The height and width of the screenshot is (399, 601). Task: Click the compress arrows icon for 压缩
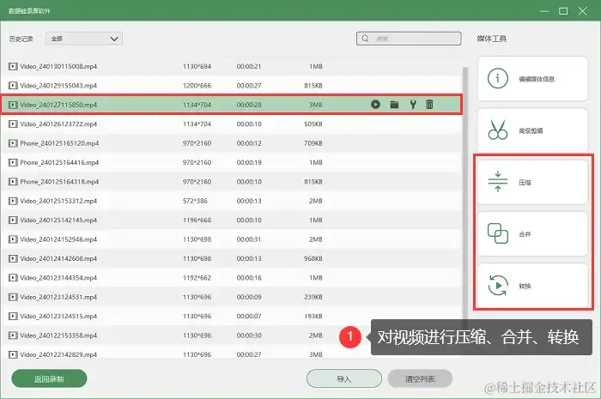click(x=498, y=182)
